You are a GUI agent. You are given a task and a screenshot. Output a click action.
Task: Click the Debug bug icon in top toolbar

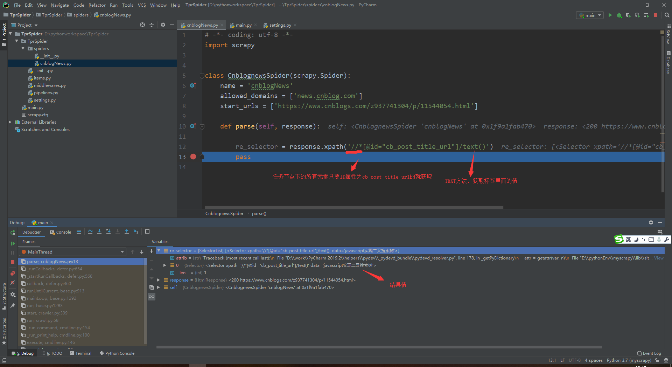tap(619, 15)
